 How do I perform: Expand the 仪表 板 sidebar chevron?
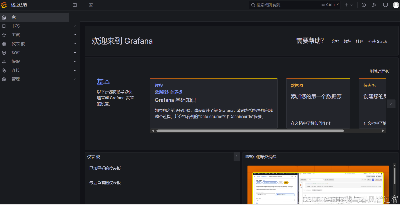point(75,44)
